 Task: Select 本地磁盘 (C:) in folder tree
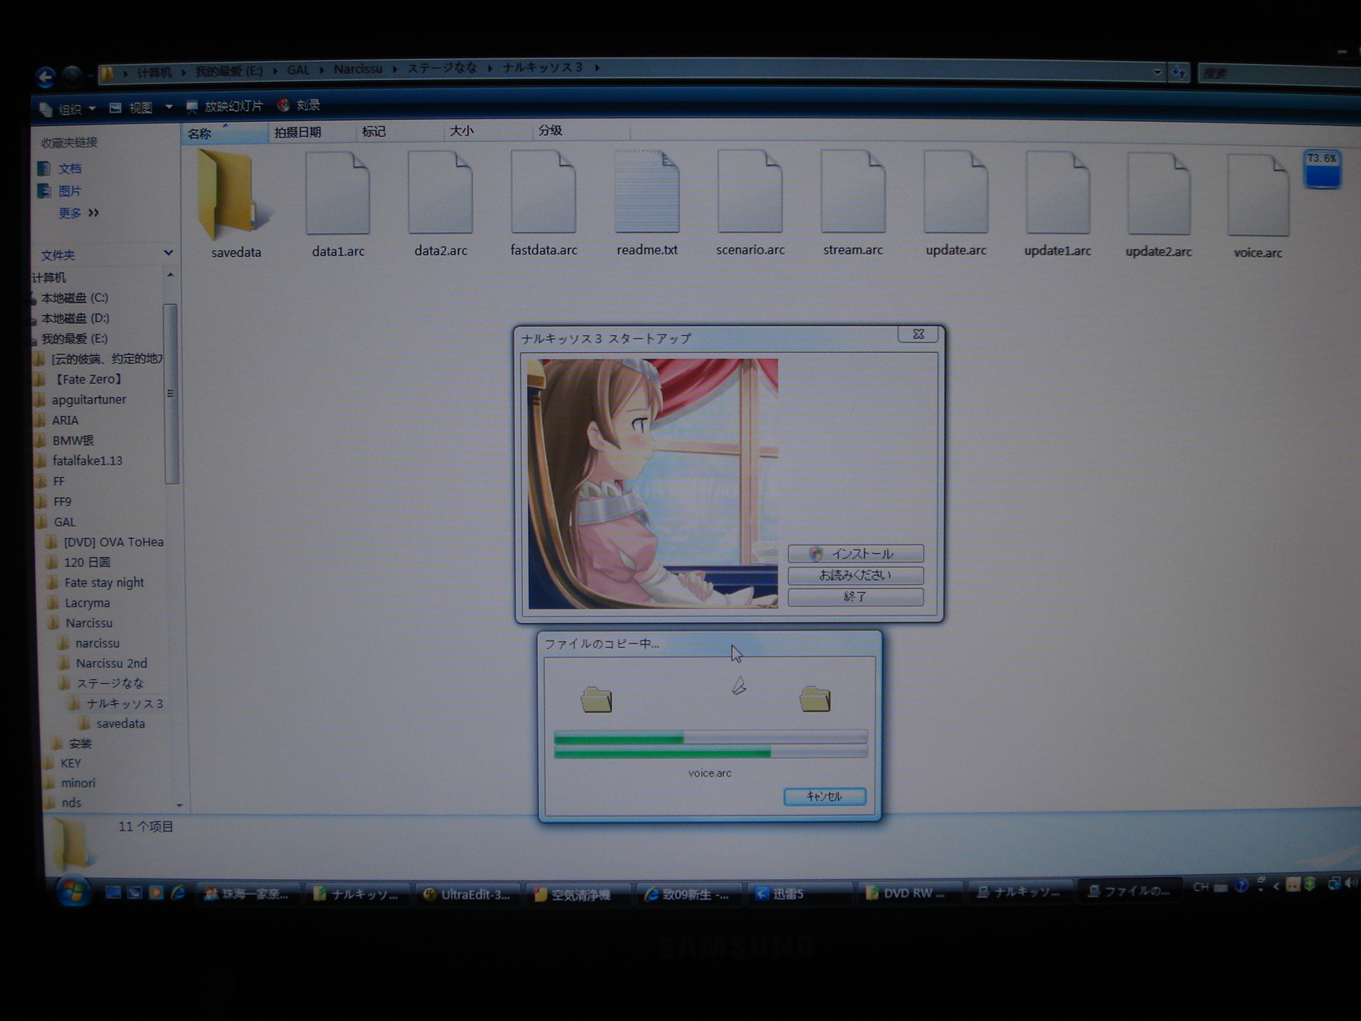(x=74, y=298)
